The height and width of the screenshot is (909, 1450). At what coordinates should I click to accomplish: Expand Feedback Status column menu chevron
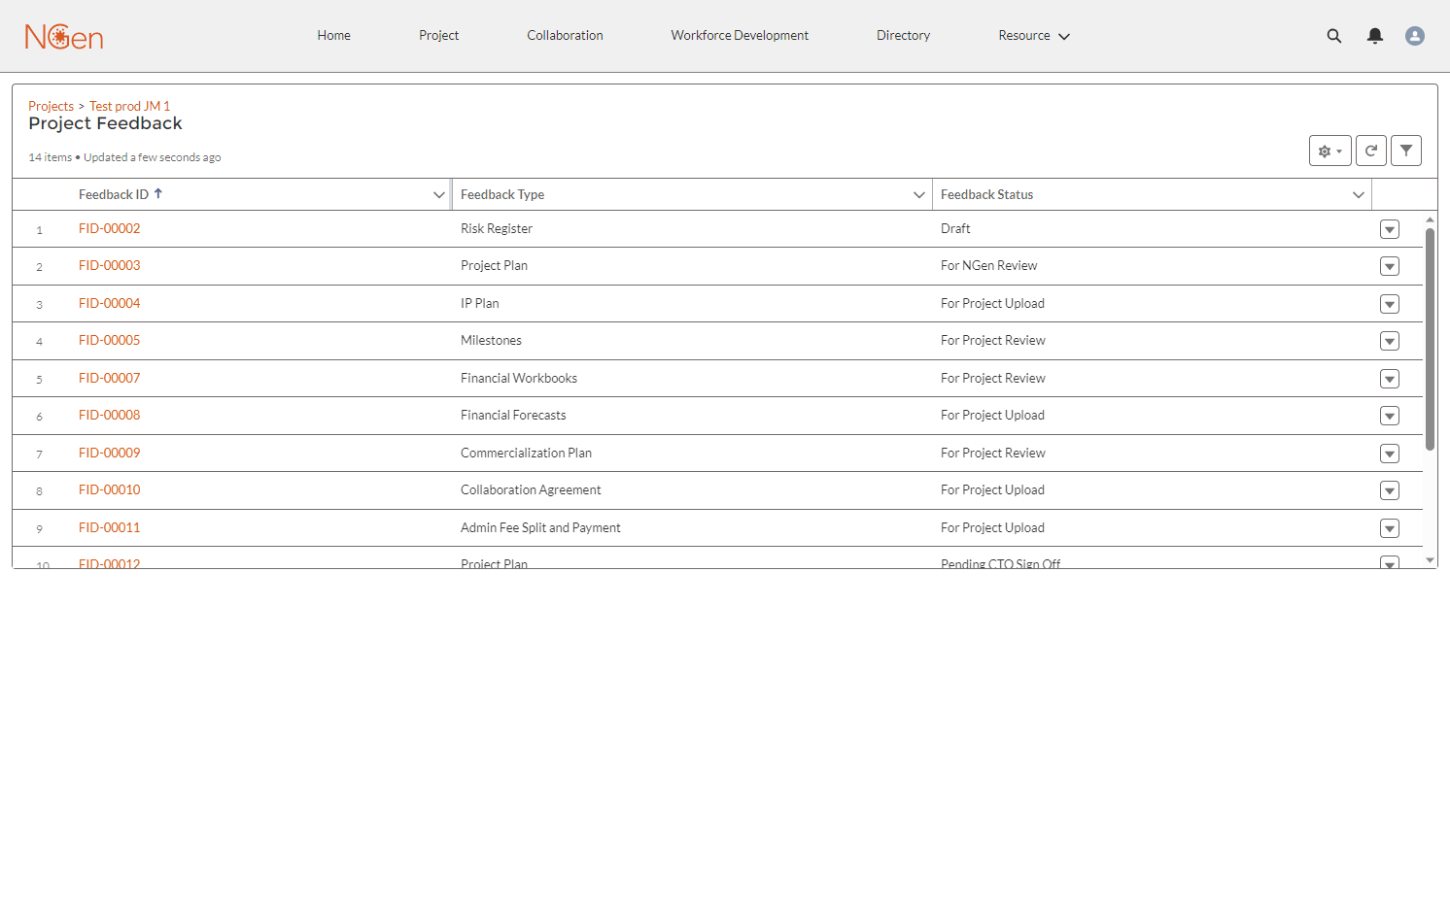[x=1359, y=195]
